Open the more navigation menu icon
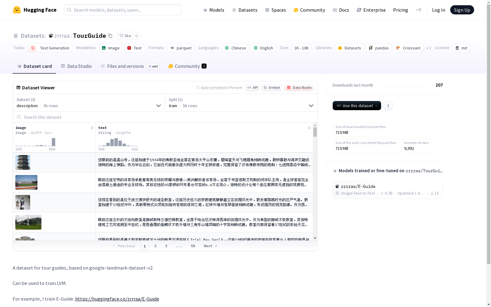 (x=418, y=10)
